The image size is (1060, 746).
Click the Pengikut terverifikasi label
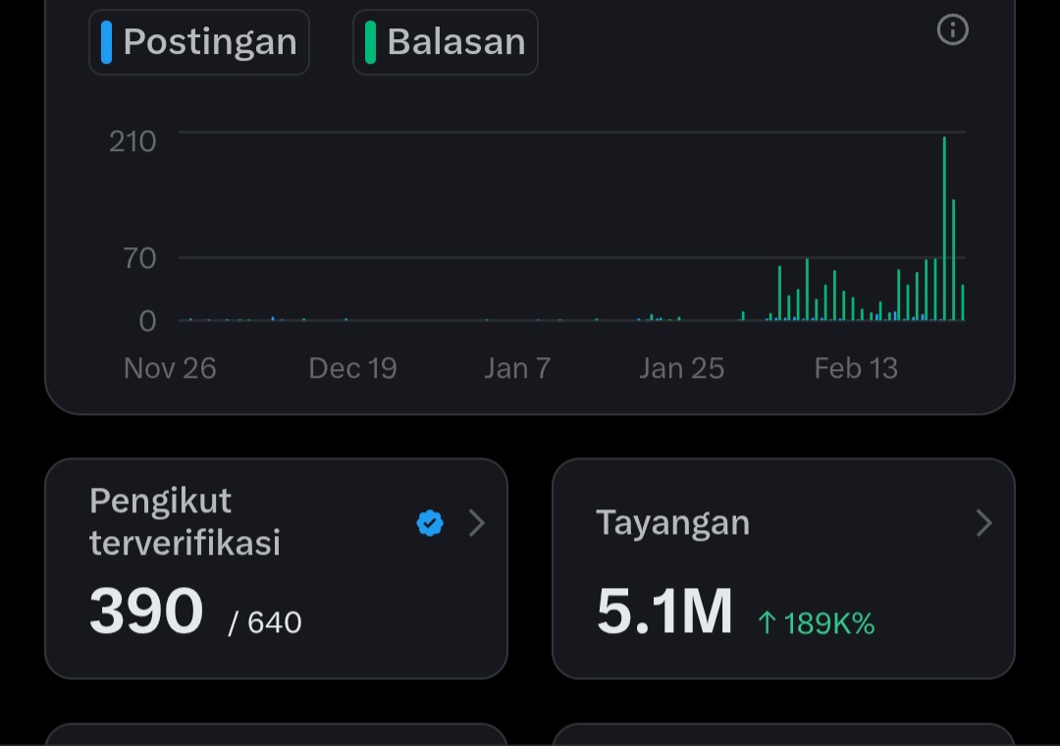click(185, 521)
